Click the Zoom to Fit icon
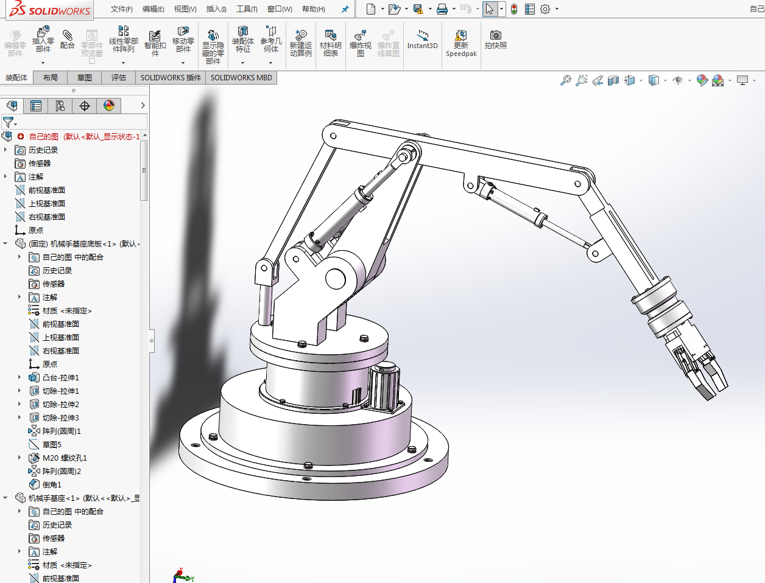The image size is (765, 583). [x=566, y=80]
